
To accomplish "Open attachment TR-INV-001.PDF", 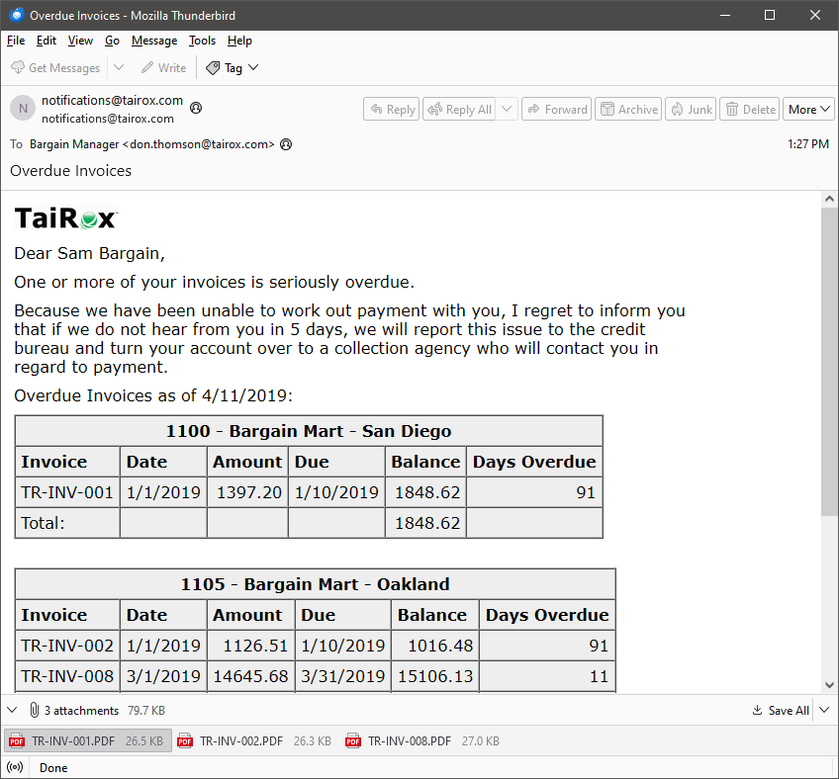I will [x=88, y=741].
